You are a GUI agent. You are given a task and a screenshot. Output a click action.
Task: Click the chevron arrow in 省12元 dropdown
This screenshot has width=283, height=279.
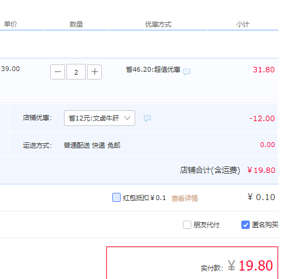point(127,118)
